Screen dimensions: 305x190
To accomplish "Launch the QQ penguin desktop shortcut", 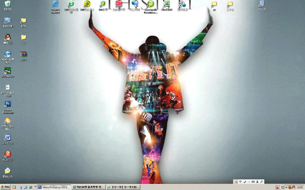I will click(8, 39).
